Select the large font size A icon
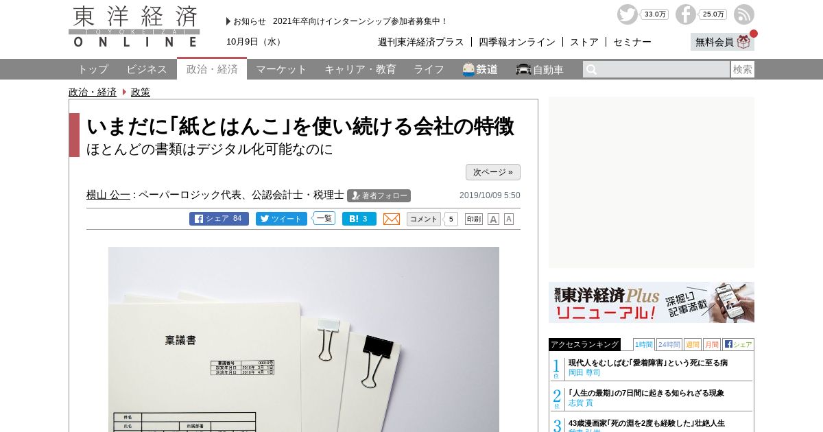 pos(493,219)
